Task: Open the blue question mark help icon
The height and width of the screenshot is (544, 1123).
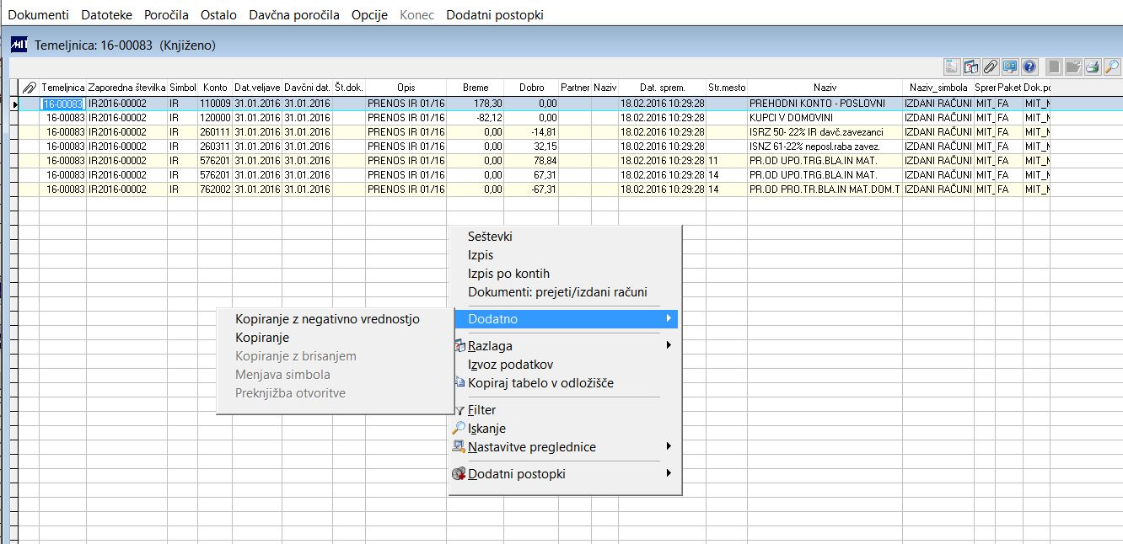Action: click(x=1029, y=67)
